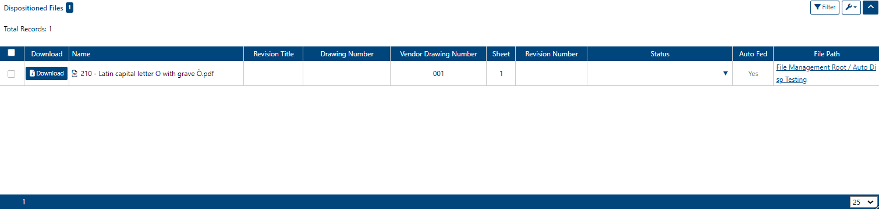Click the vendor drawing number 001 cell
The width and height of the screenshot is (879, 209).
[x=439, y=74]
